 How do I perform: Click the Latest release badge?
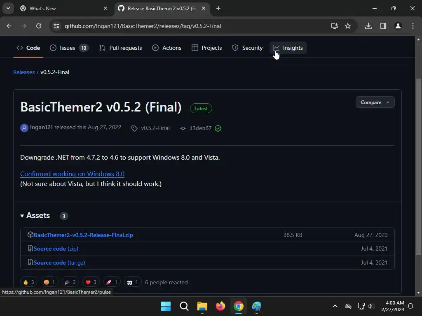tap(201, 109)
